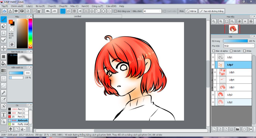Image resolution: width=256 pixels, height=138 pixels.
Task: Enable the curve snap guide
Action: coord(98,11)
